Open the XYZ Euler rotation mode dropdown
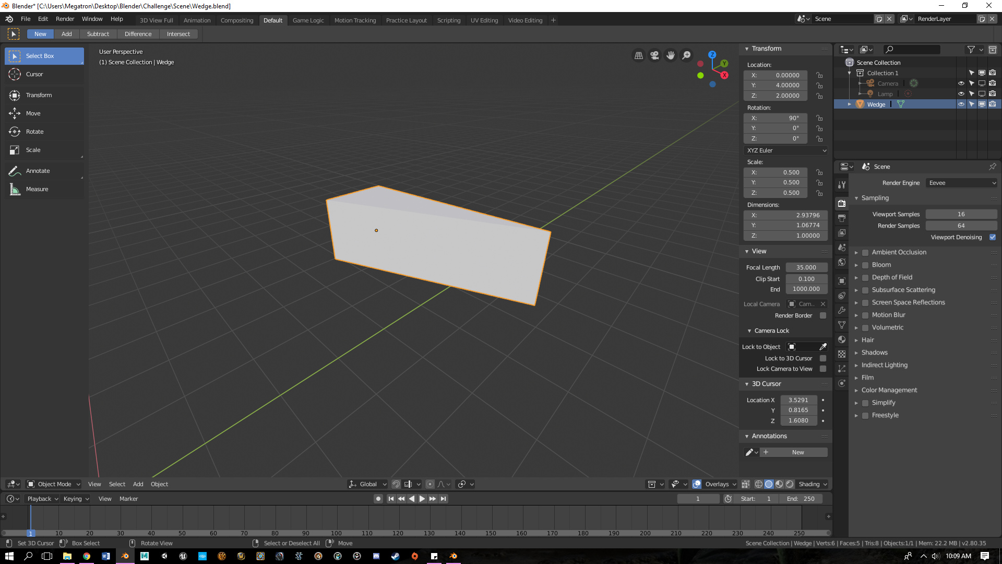 786,150
